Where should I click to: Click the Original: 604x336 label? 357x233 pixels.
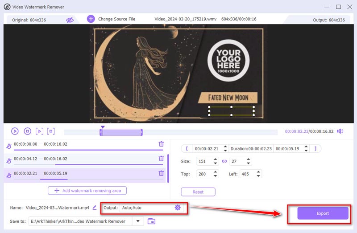[x=29, y=20]
